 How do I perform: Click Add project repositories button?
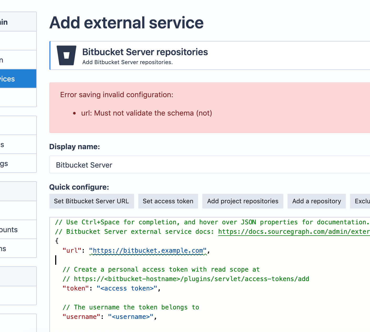coord(243,201)
